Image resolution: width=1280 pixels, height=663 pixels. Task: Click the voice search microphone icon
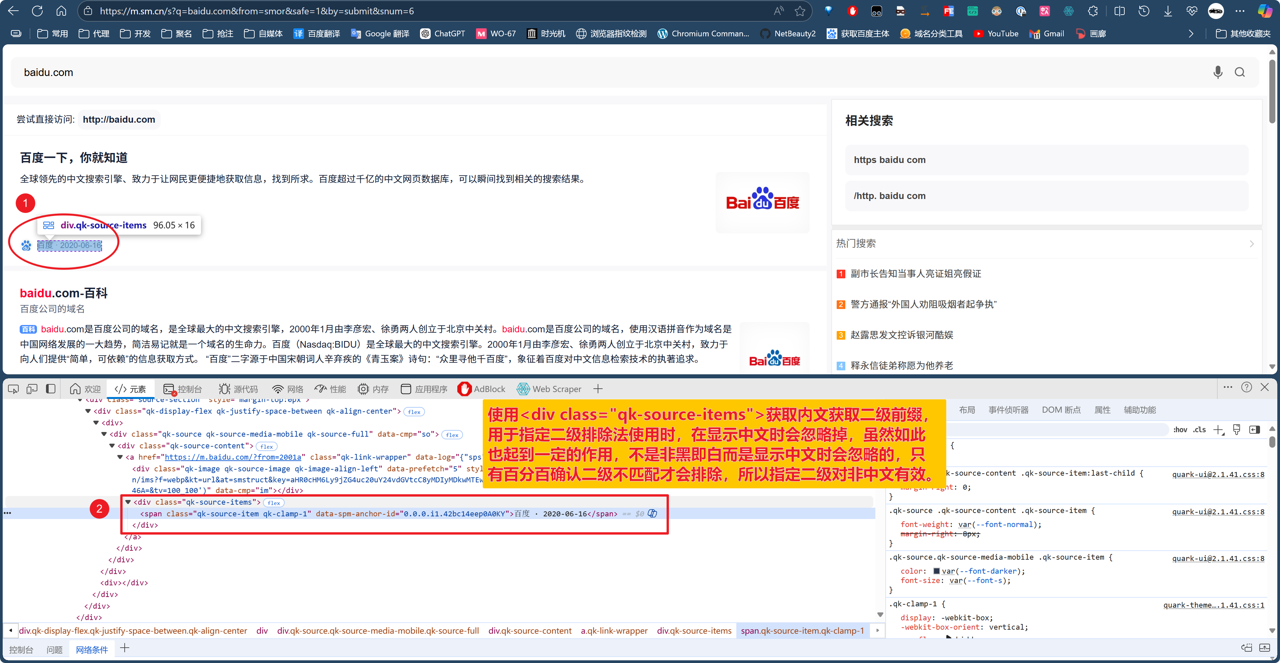(1217, 72)
